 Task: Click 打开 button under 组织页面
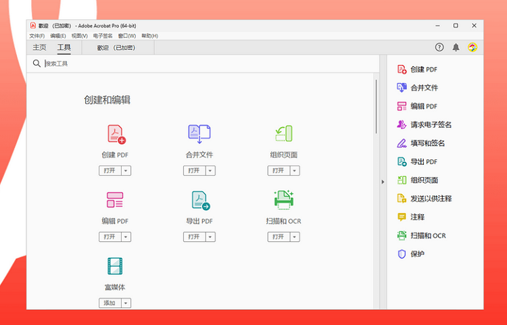coord(279,170)
